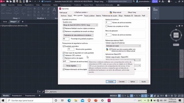Click the wrench icon beside command line
The height and width of the screenshot is (103, 184).
pos(43,92)
